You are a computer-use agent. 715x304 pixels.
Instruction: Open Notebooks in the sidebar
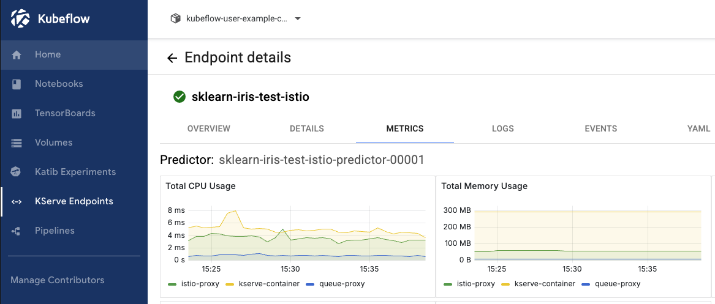point(74,84)
